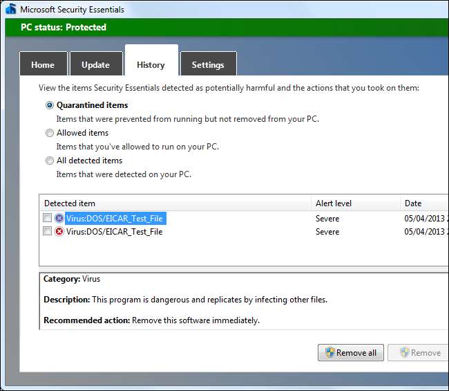This screenshot has width=449, height=391.
Task: Select the Quarantined items radio button
Action: coord(49,106)
